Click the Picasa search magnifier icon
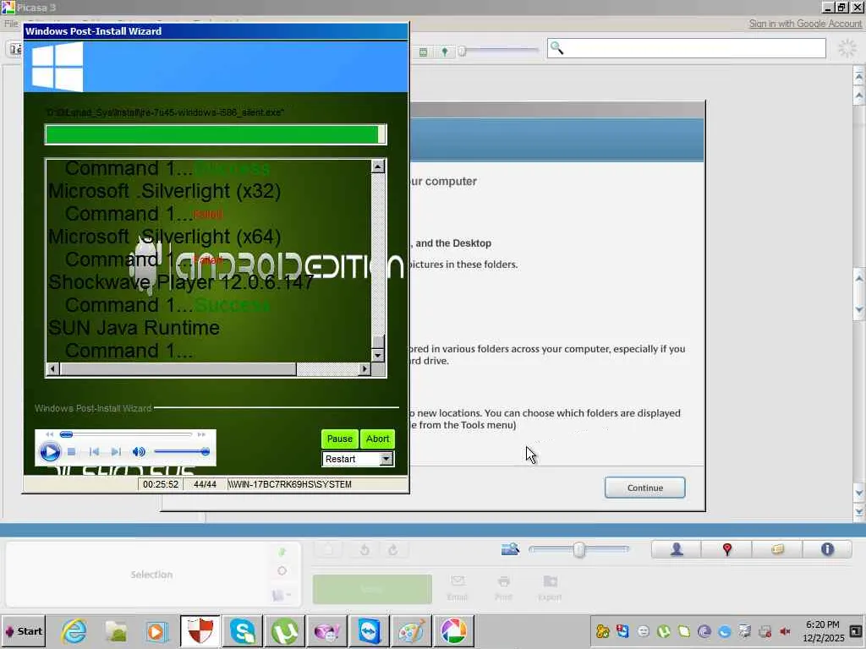866x649 pixels. pos(556,48)
